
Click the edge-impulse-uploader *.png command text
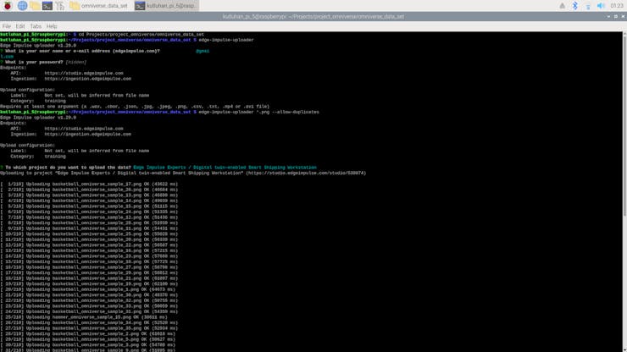(258, 112)
